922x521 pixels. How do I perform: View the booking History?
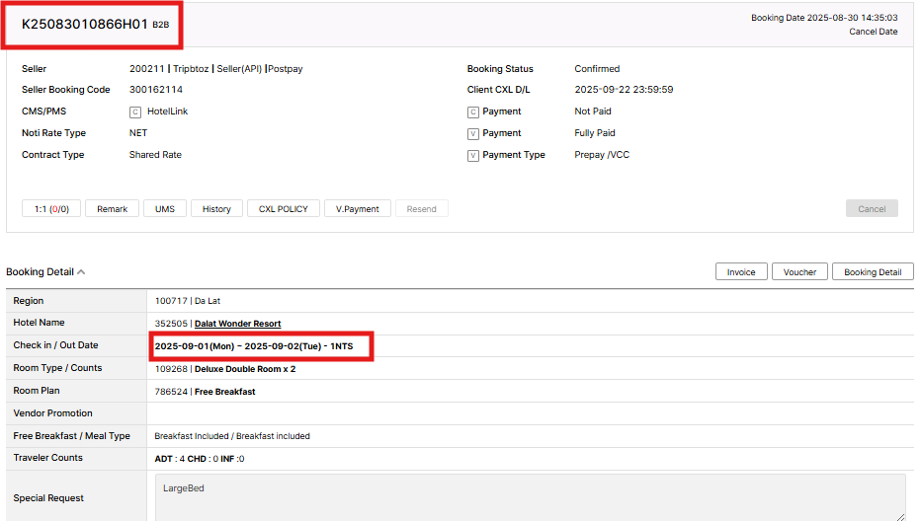click(216, 208)
